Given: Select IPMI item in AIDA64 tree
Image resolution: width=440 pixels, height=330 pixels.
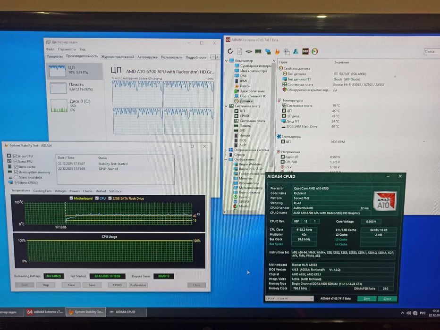Looking at the screenshot, I should coord(241,81).
